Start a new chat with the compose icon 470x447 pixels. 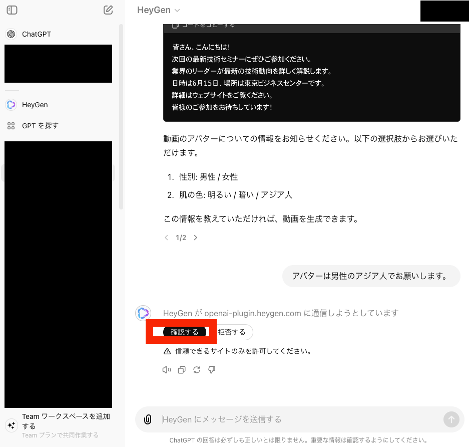[108, 10]
